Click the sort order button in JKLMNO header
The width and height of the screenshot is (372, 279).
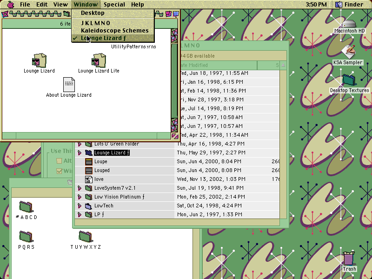click(x=283, y=65)
